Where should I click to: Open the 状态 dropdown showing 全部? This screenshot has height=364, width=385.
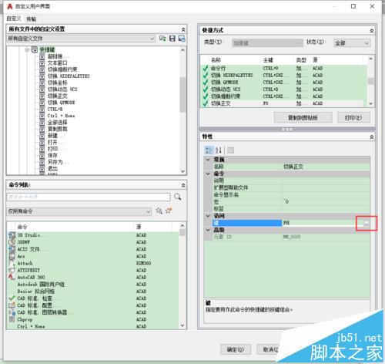click(x=352, y=43)
